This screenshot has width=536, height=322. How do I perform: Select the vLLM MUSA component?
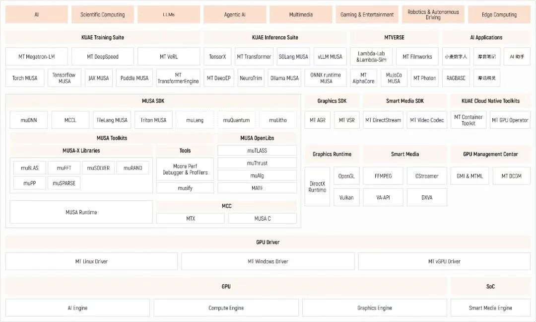click(x=330, y=57)
